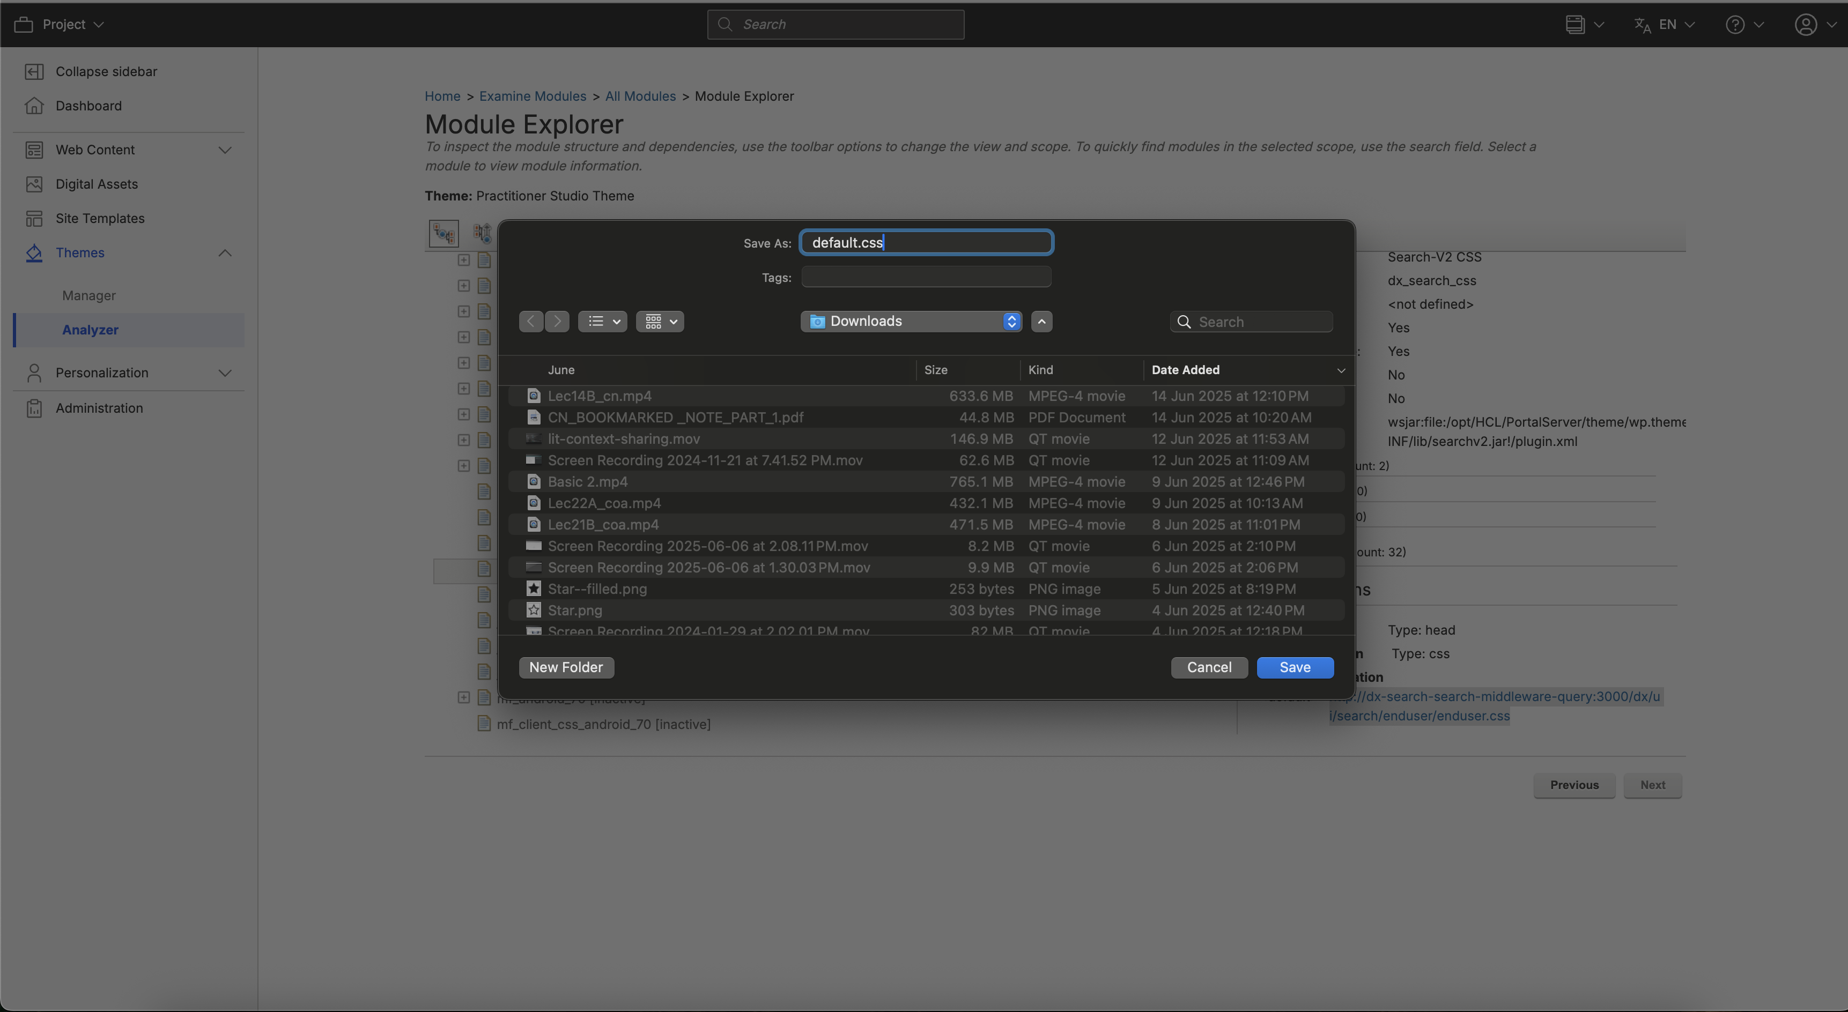Expand the Web Content sidebar section

(225, 150)
